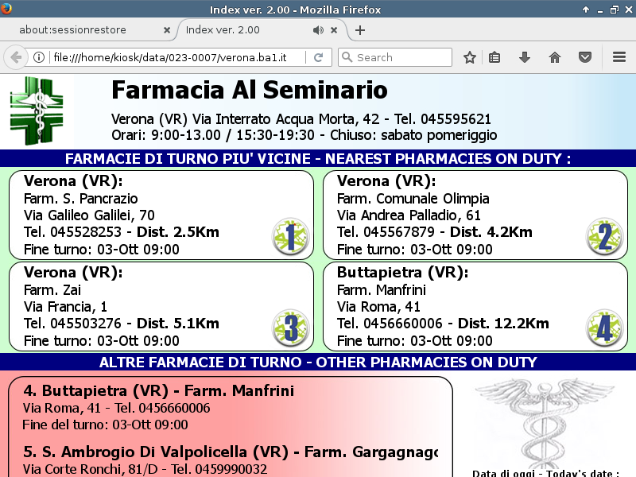Open the bookmarks list icon
The width and height of the screenshot is (636, 477).
(x=494, y=57)
